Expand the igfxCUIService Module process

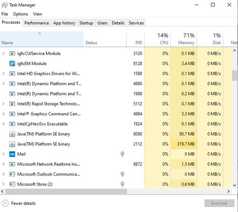[x=3, y=53]
